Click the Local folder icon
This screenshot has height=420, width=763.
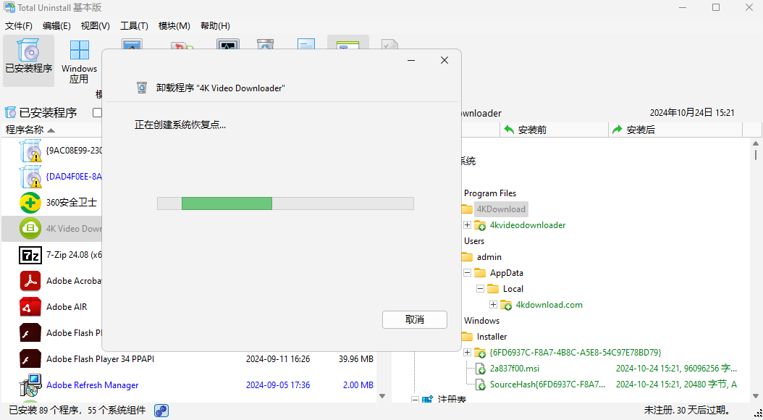[x=493, y=289]
